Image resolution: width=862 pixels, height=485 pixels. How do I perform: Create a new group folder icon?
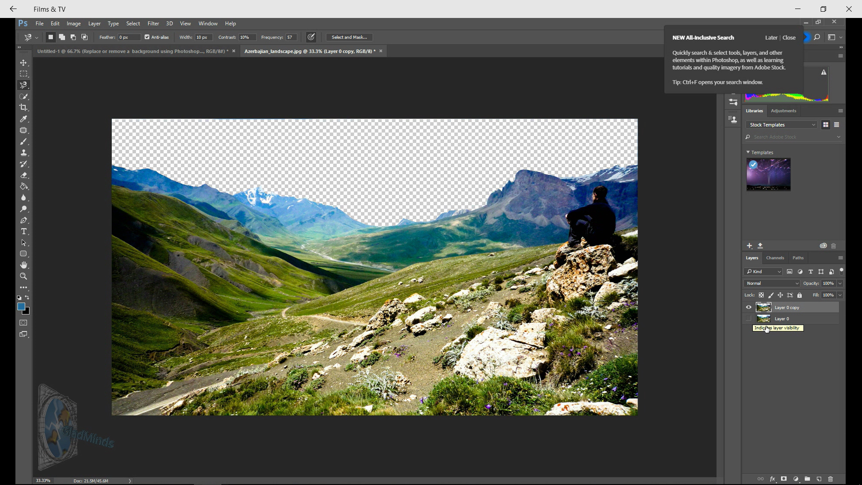point(807,479)
